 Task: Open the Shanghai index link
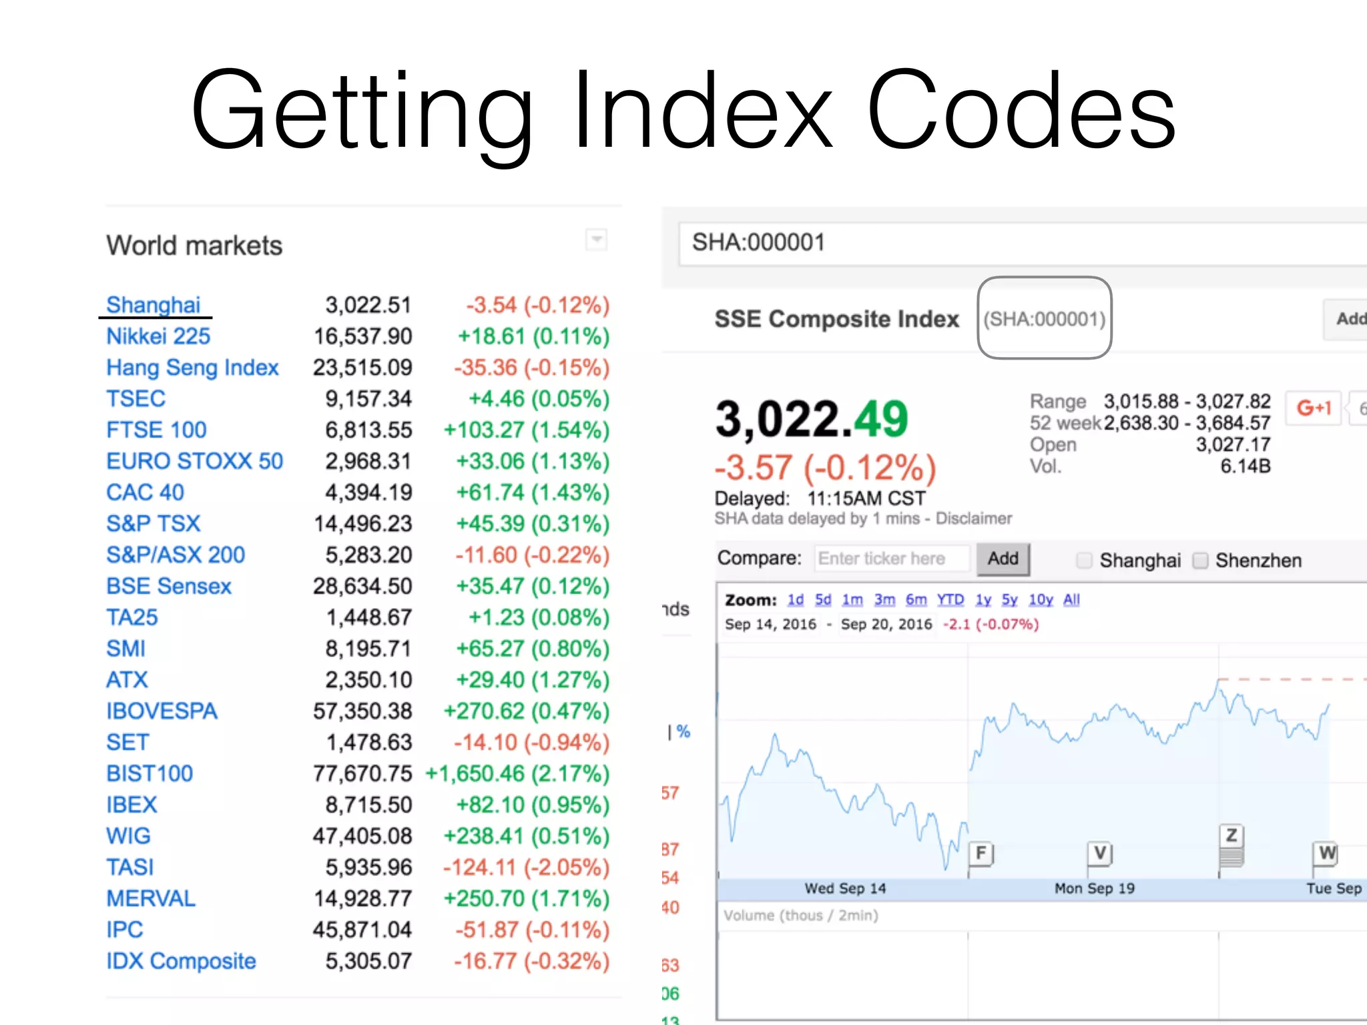coord(154,305)
